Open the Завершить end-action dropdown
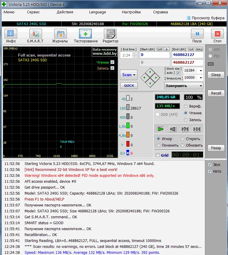 click(184, 86)
